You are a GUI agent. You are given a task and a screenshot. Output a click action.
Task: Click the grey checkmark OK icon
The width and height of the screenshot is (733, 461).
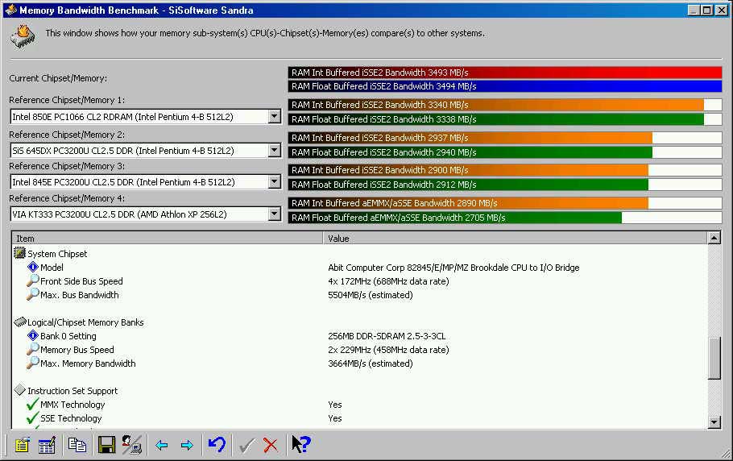point(246,445)
